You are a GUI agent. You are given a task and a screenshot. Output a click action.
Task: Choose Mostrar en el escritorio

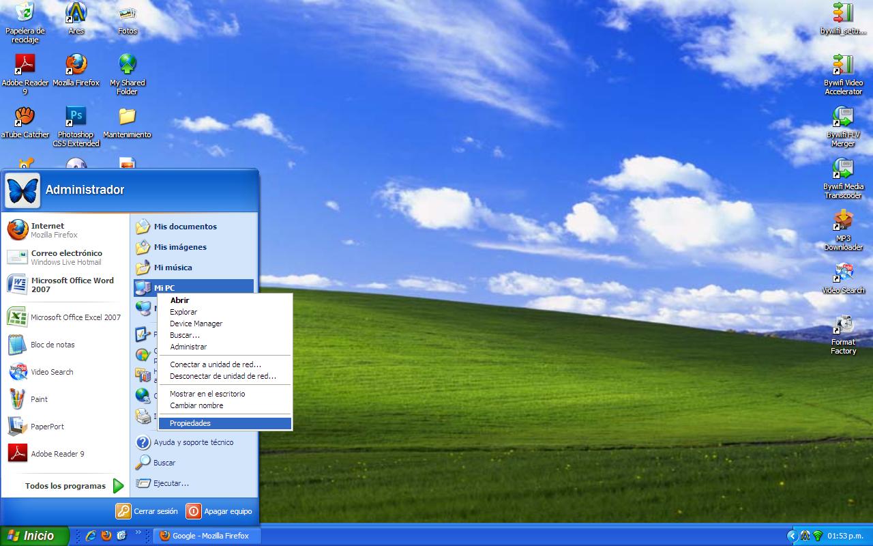[225, 394]
